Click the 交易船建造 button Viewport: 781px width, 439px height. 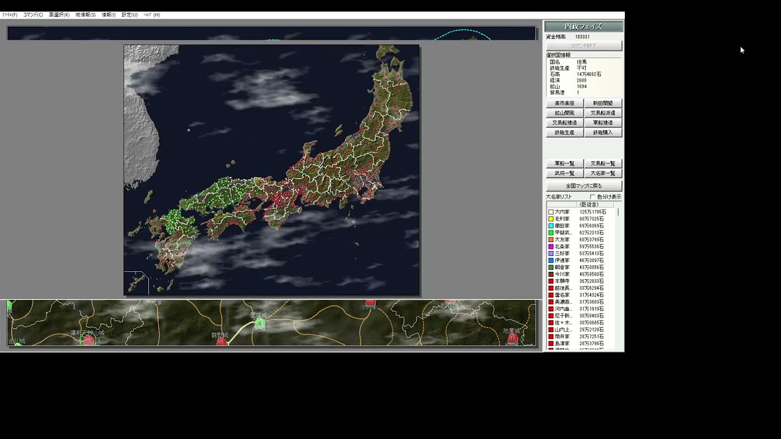click(564, 123)
